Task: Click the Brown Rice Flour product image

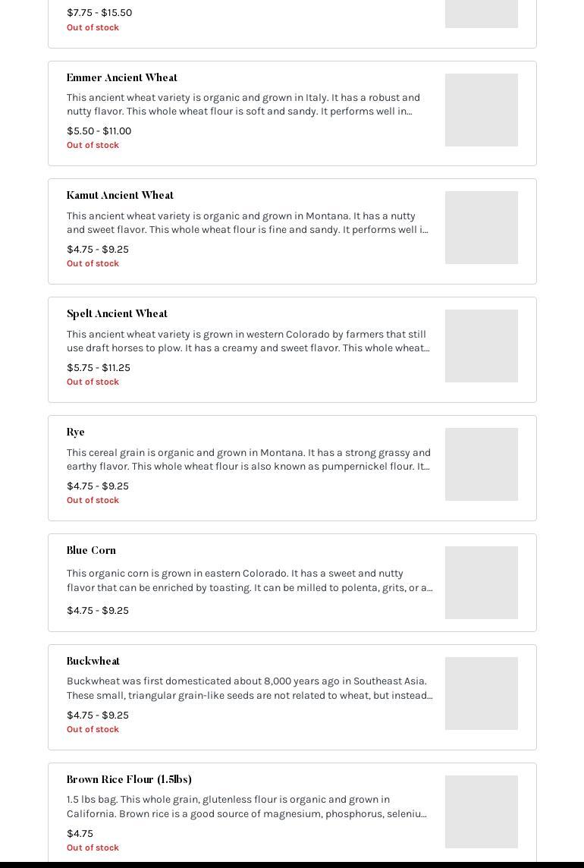Action: point(481,812)
